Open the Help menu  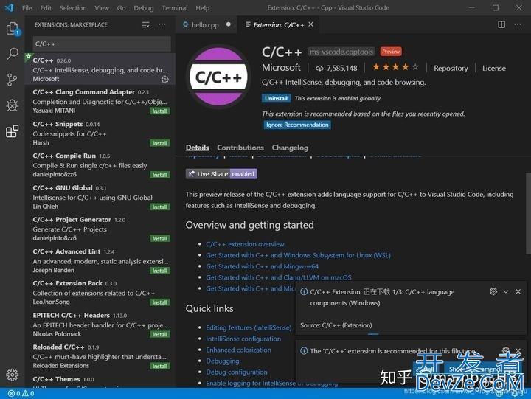[x=203, y=8]
